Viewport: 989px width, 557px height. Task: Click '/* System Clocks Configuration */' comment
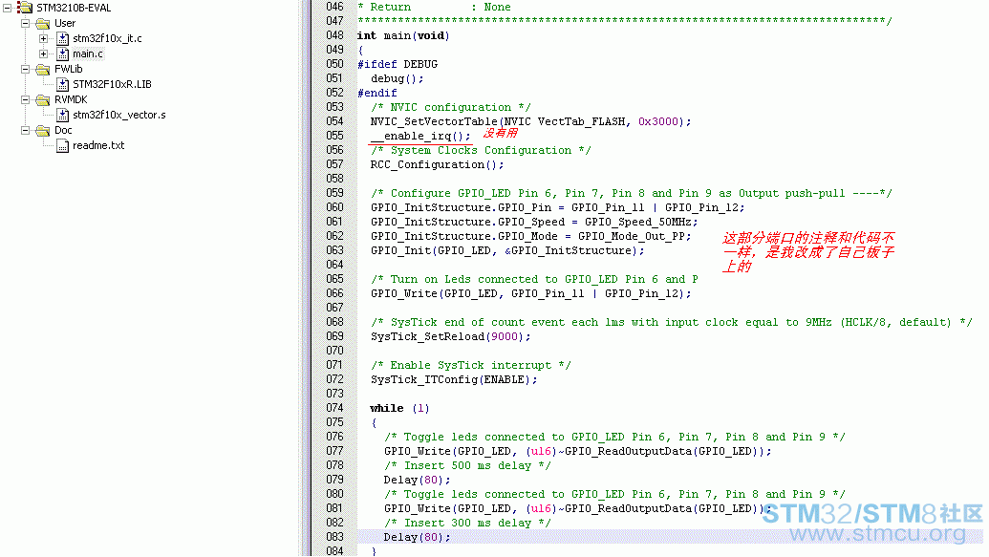[x=481, y=150]
